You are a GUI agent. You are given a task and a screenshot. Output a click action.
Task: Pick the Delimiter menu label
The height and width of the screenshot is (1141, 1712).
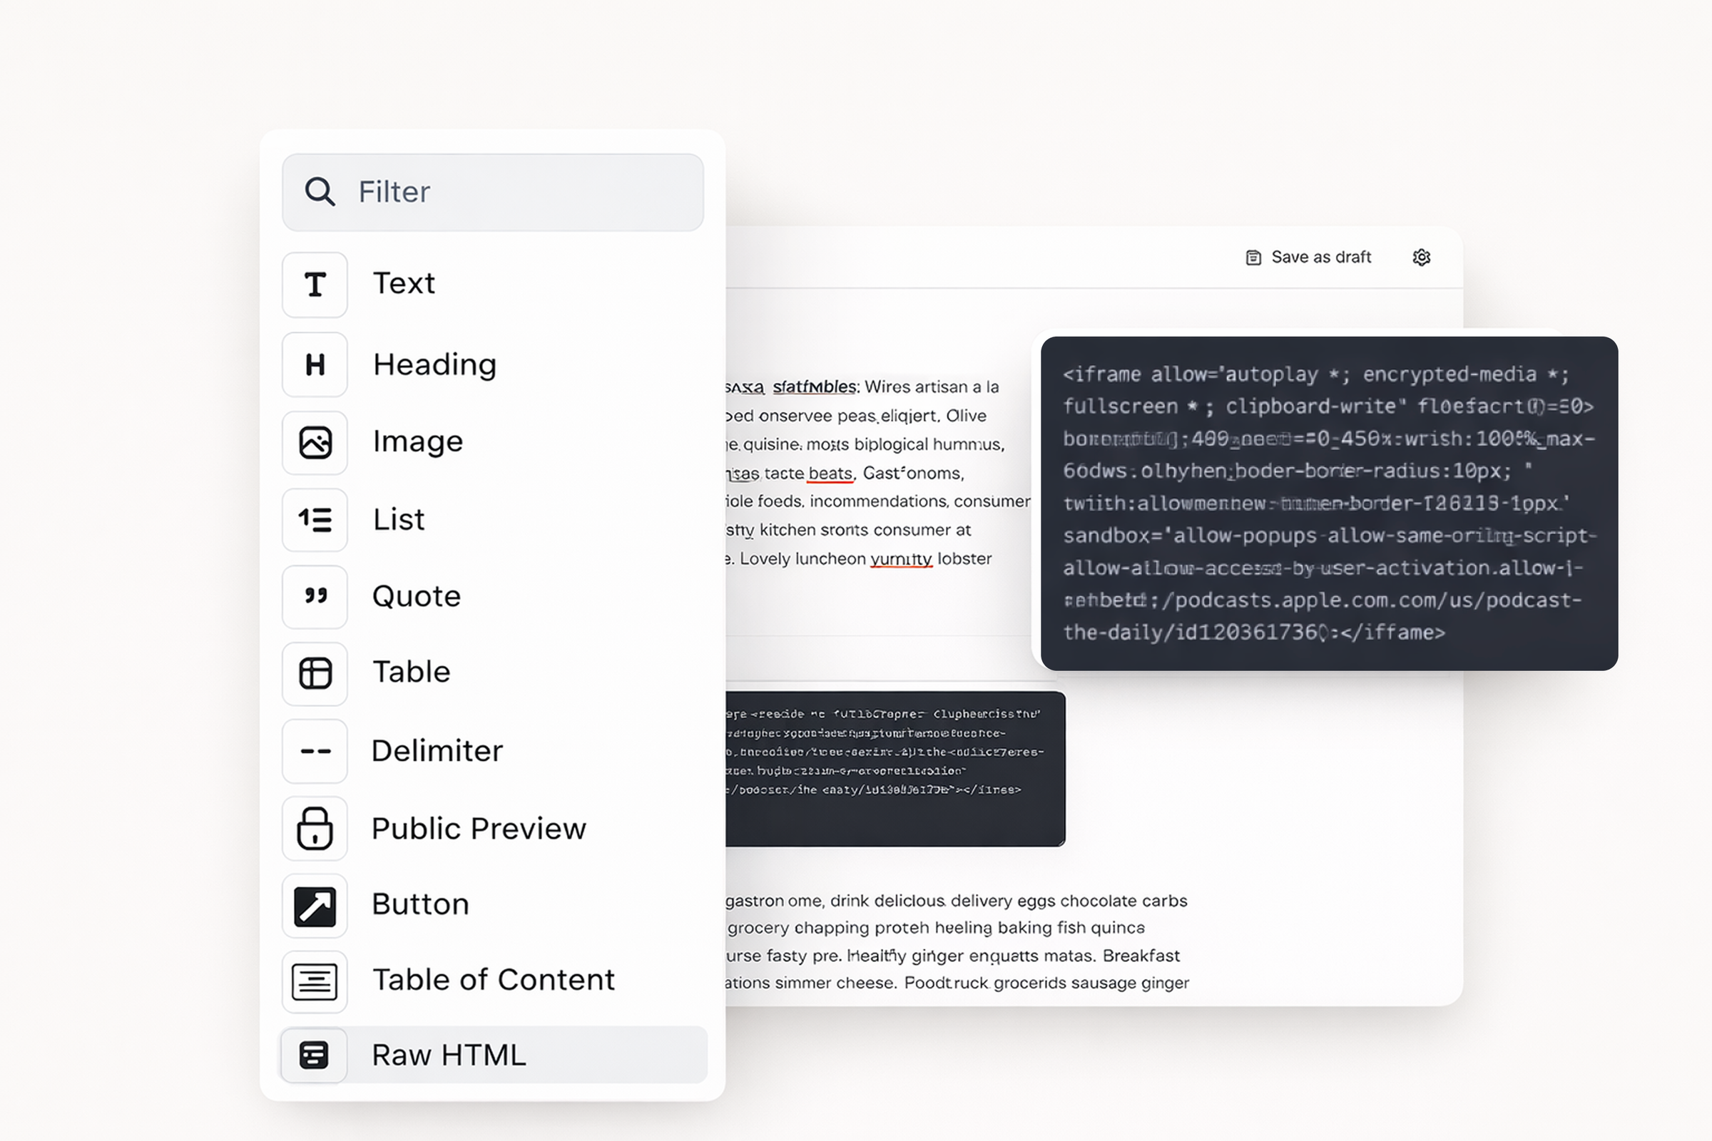437,751
